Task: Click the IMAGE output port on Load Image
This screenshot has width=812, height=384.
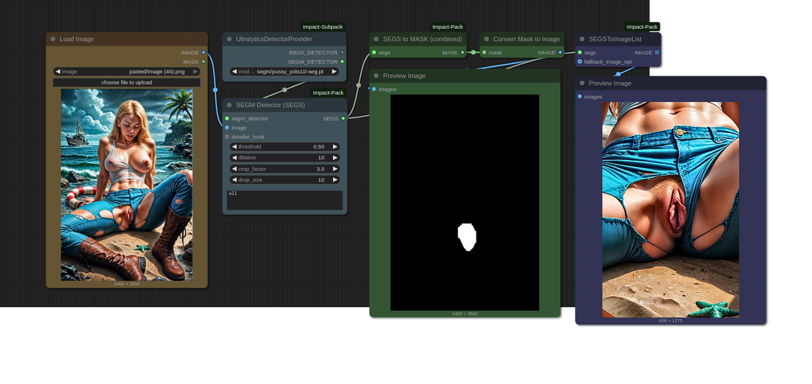Action: [203, 52]
